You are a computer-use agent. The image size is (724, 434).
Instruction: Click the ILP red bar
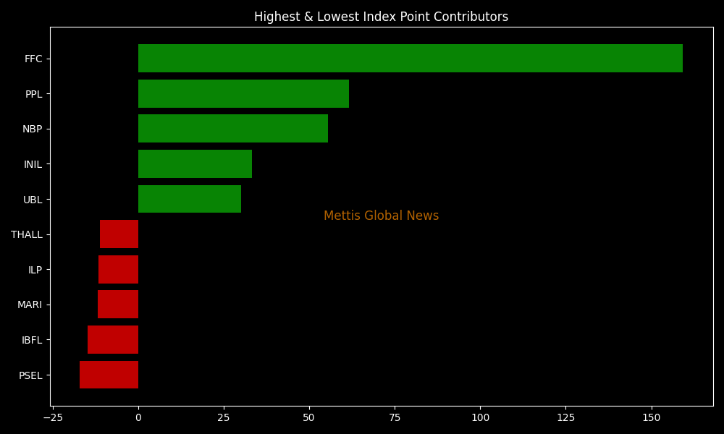(118, 269)
